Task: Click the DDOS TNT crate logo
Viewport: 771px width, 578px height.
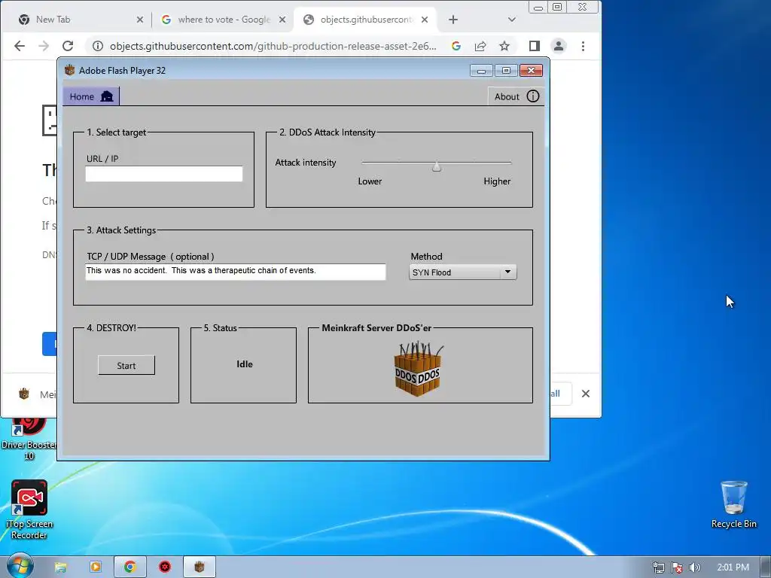Action: point(418,369)
